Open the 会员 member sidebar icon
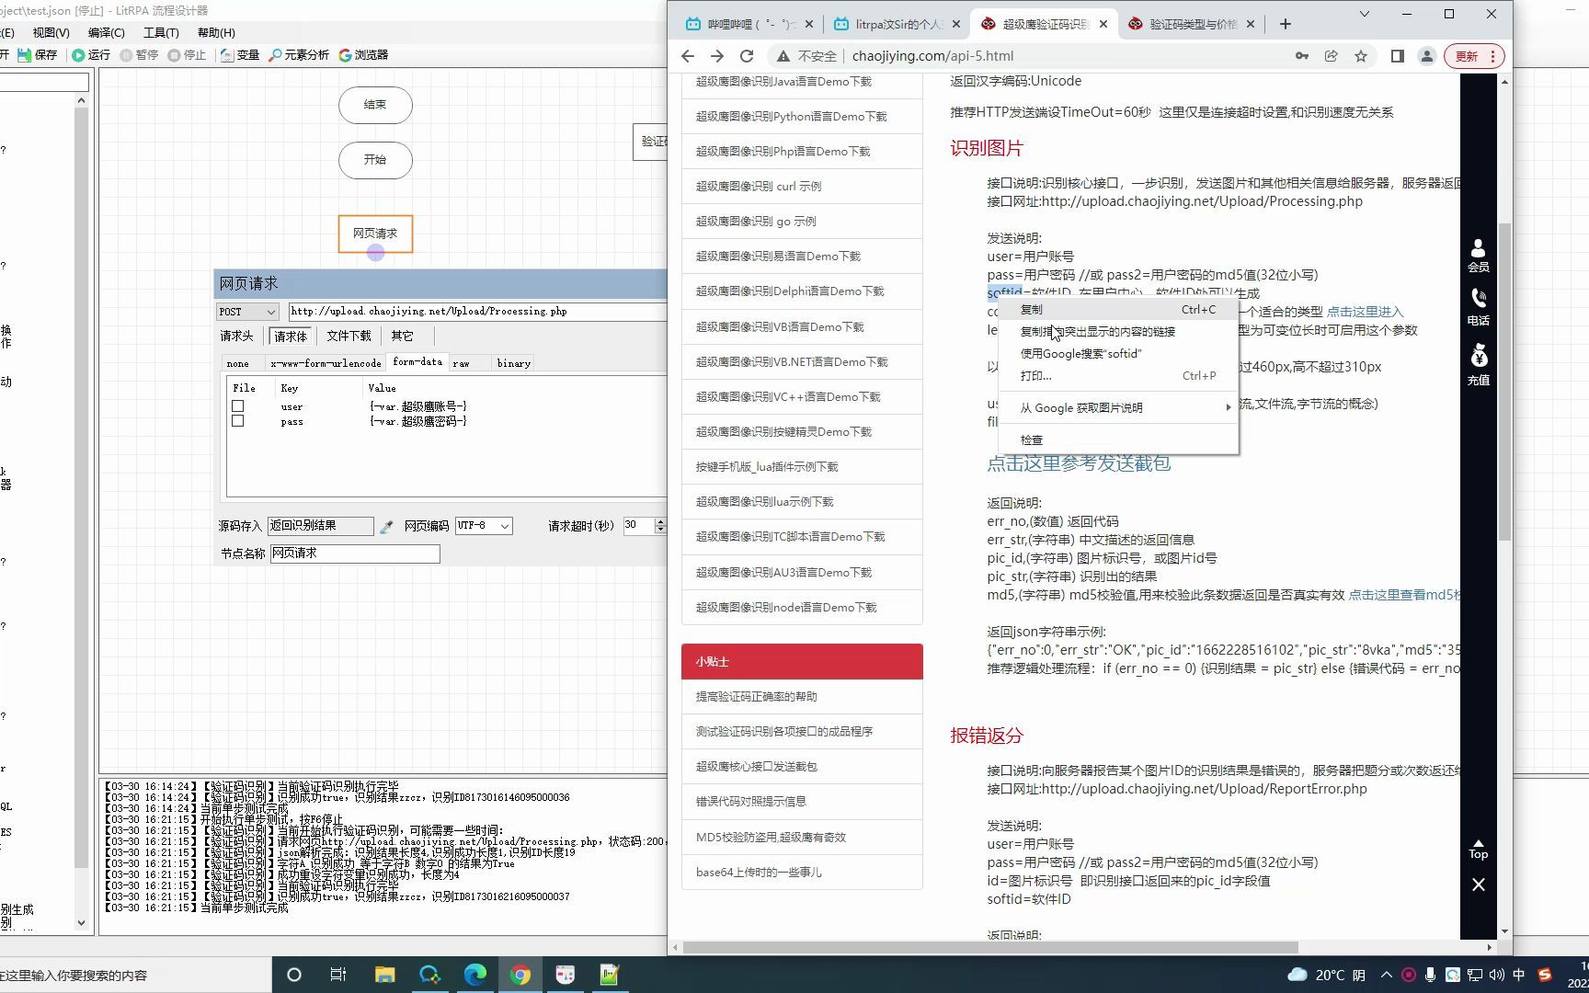 [x=1478, y=256]
